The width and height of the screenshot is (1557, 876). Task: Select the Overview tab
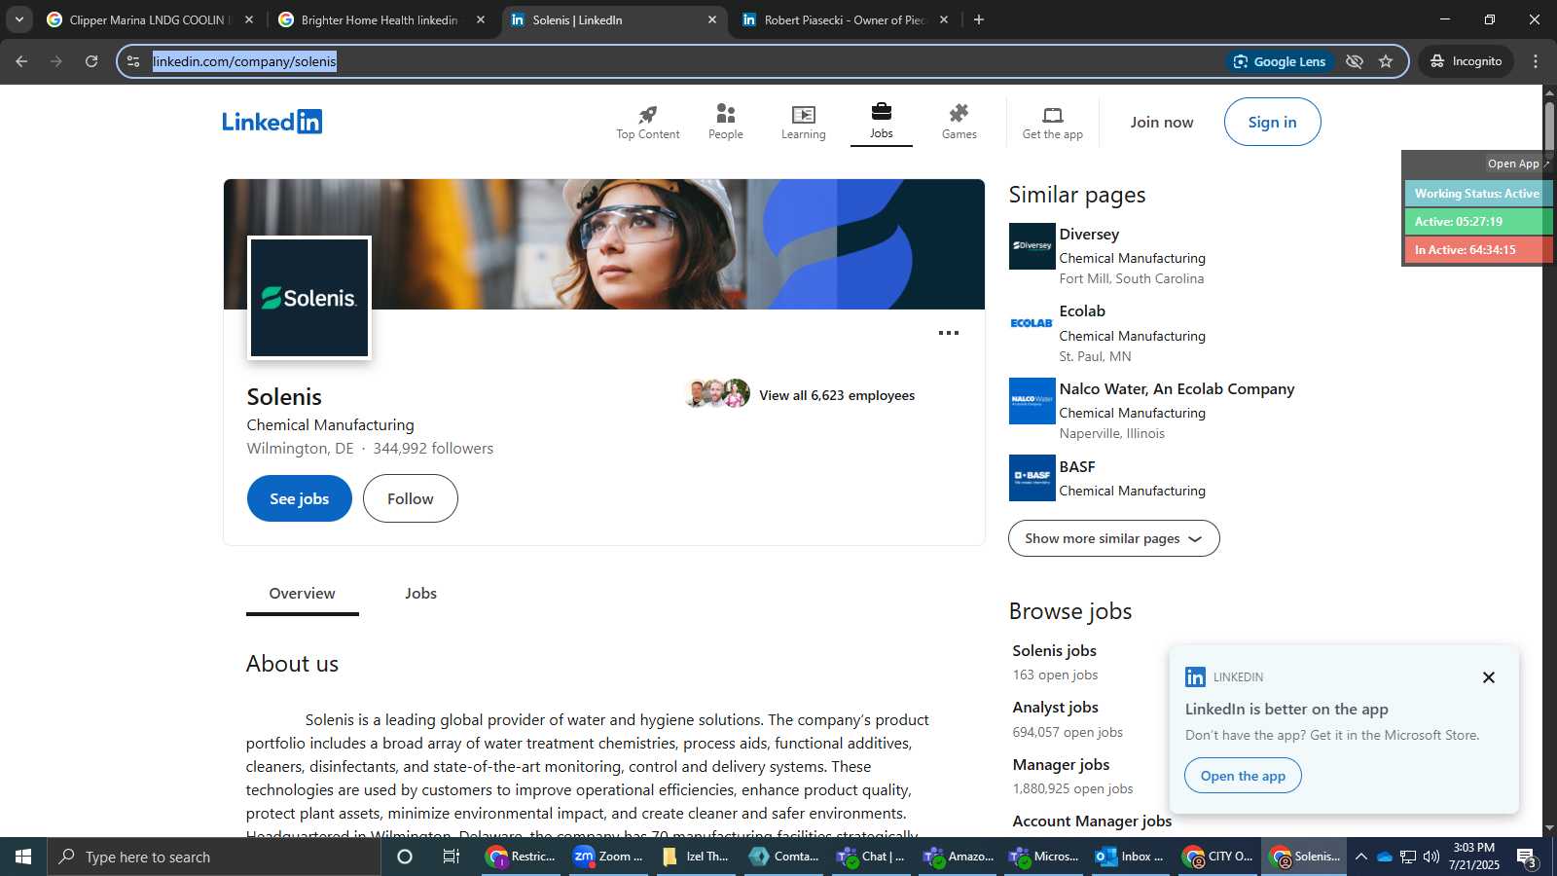[302, 594]
